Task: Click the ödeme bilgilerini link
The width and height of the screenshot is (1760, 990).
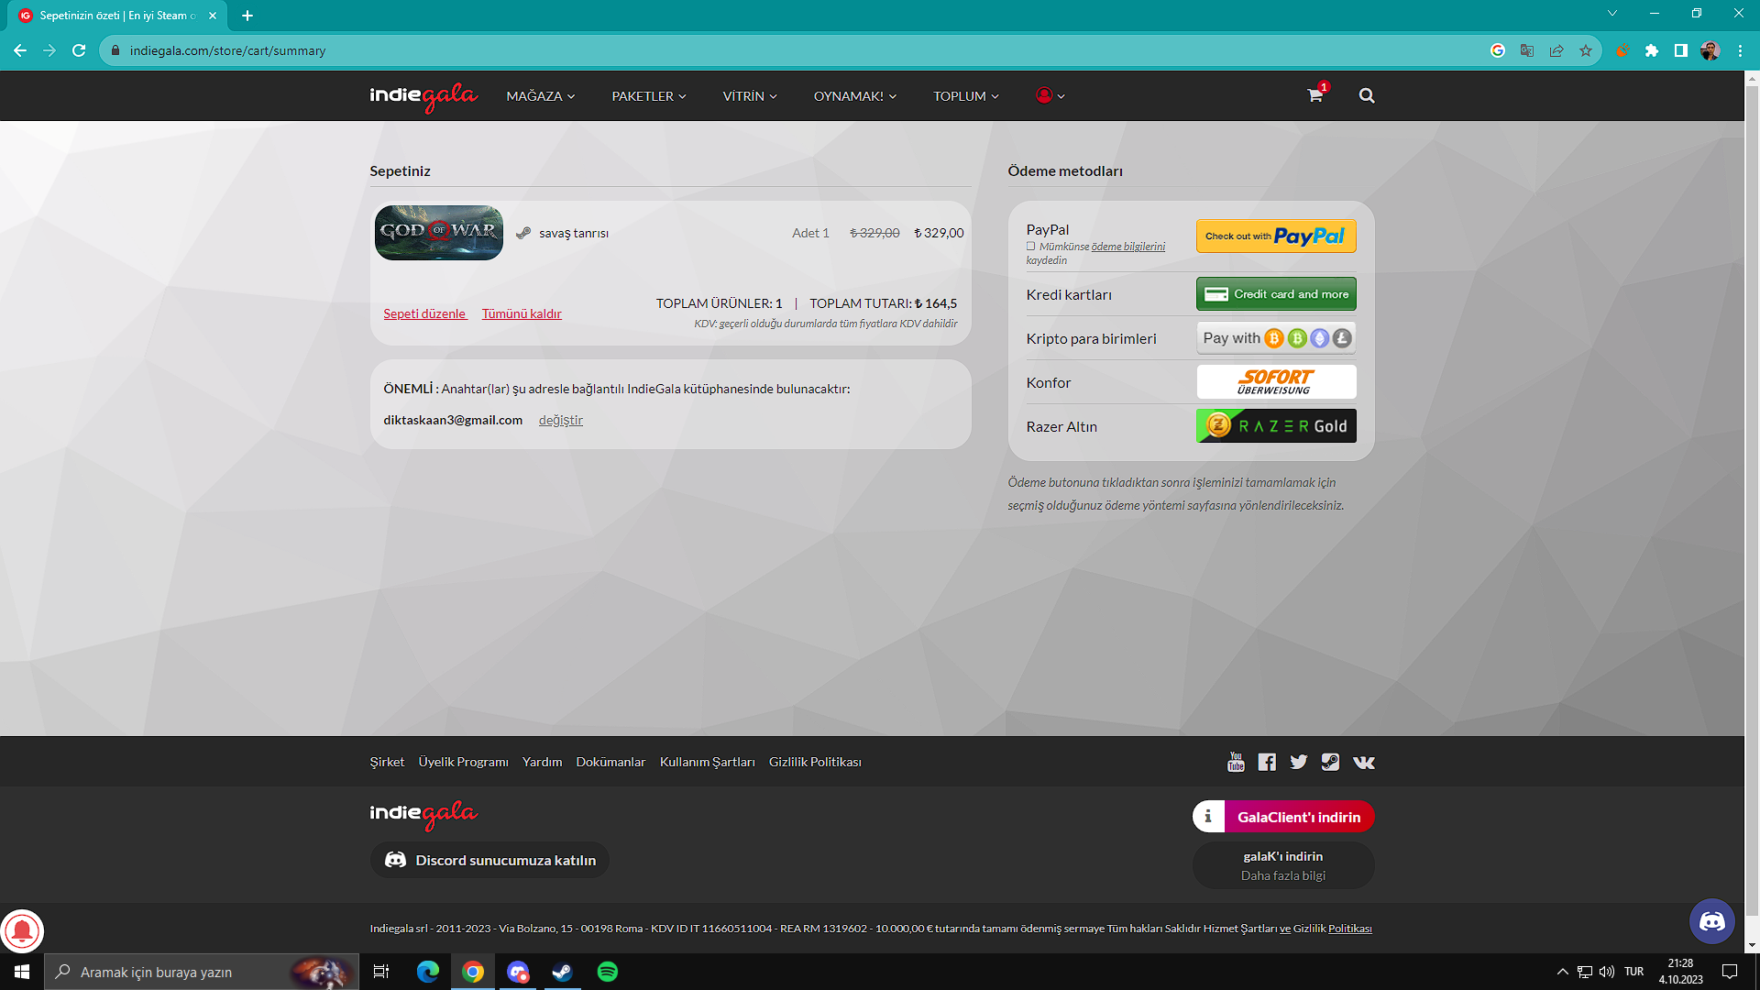Action: point(1127,247)
